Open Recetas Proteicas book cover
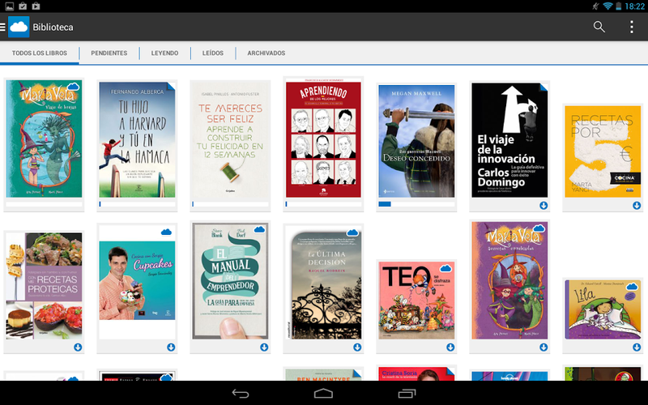This screenshot has height=405, width=648. 44,286
